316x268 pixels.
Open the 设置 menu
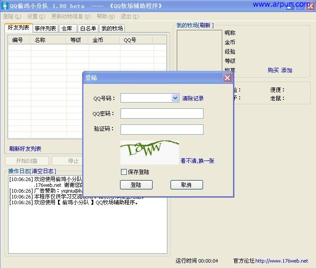pyautogui.click(x=36, y=16)
